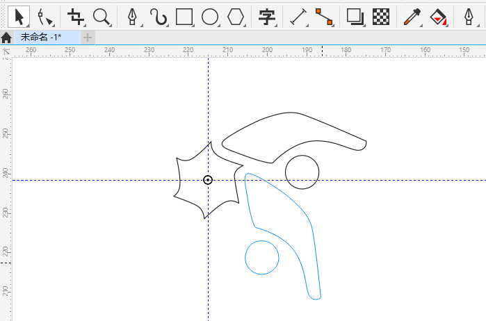Select the Crop tool
This screenshot has width=486, height=321.
coord(76,17)
